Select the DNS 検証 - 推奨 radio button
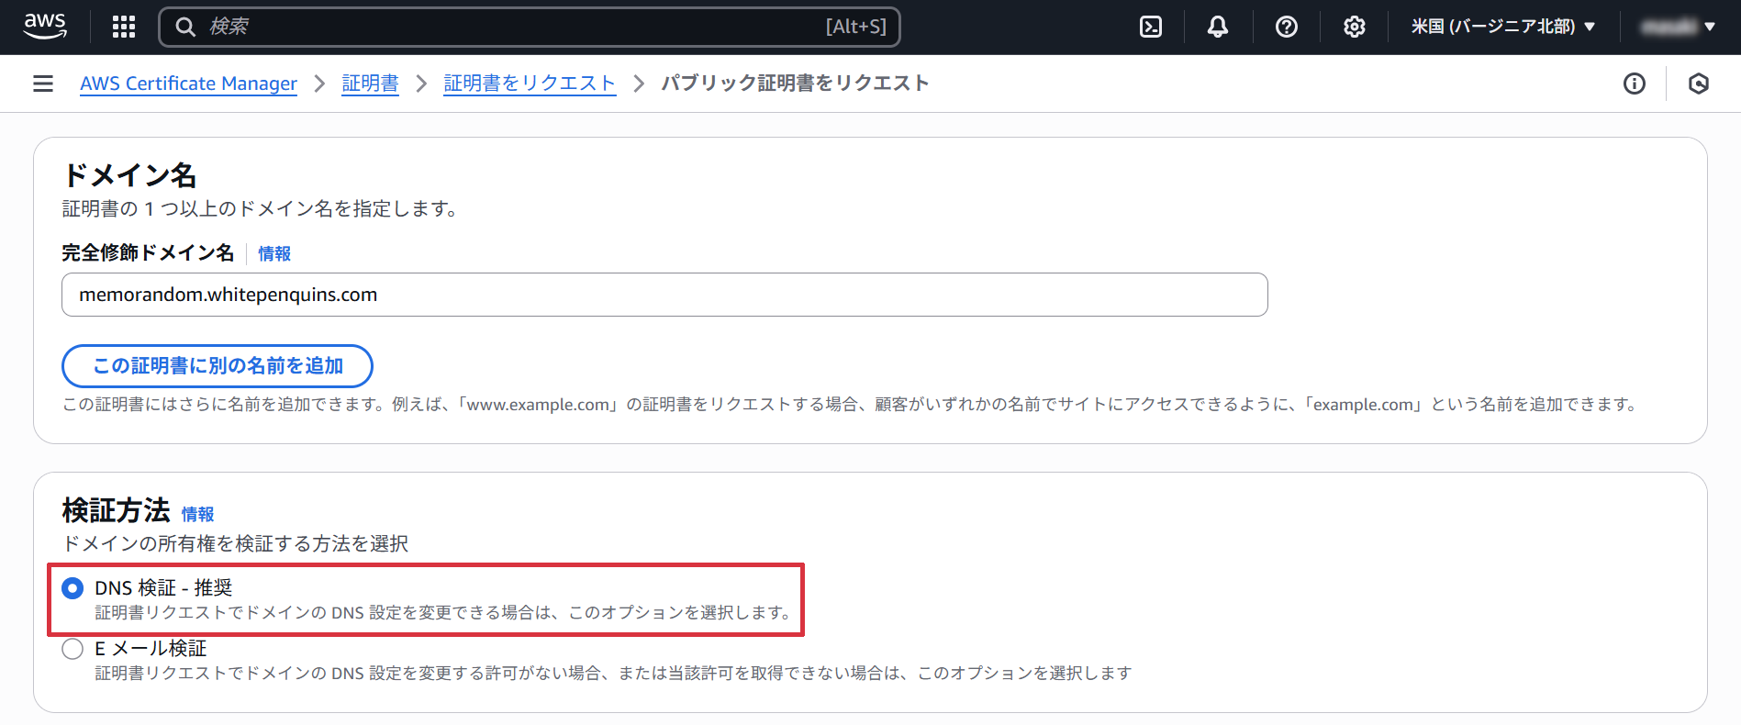The height and width of the screenshot is (725, 1741). pyautogui.click(x=73, y=588)
